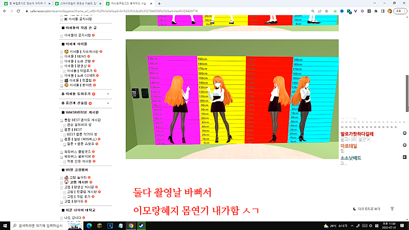Jump to top with up-arrow button
The image size is (409, 230).
pyautogui.click(x=392, y=209)
